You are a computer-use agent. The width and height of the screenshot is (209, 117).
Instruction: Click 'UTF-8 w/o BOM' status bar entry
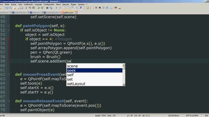pyautogui.click(x=192, y=116)
